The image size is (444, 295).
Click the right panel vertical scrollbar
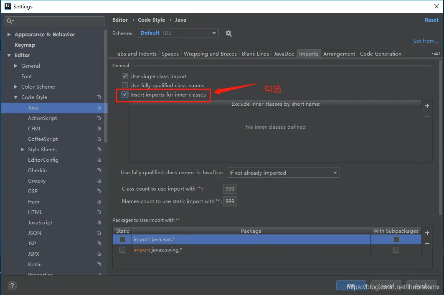click(440, 137)
